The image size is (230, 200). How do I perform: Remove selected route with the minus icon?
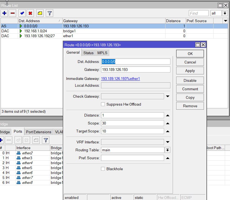click(x=13, y=13)
